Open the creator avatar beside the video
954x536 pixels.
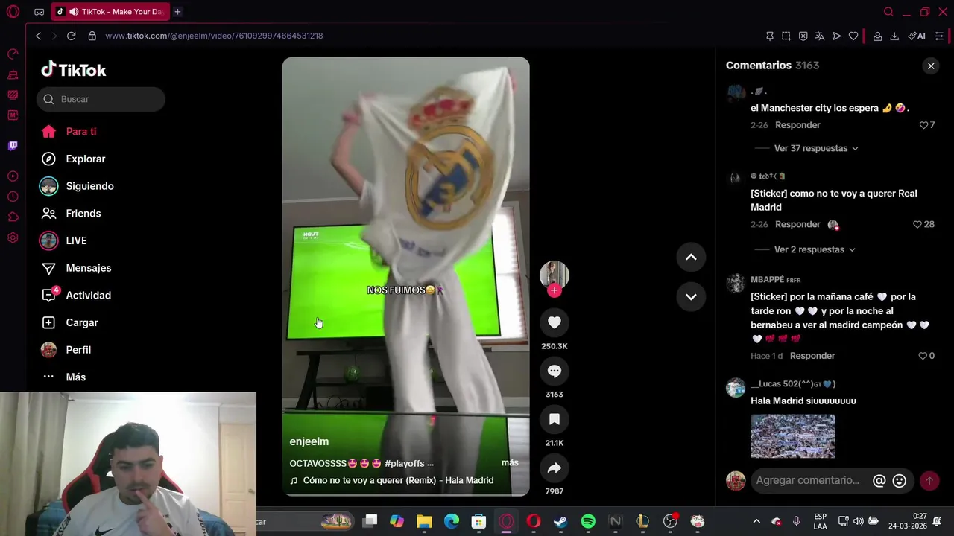point(555,275)
